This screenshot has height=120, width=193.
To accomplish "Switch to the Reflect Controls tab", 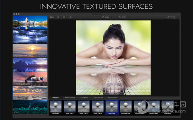I will click(70, 98).
